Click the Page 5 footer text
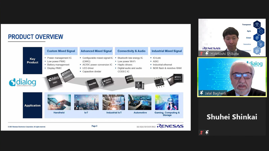This screenshot has width=269, height=151. click(x=94, y=126)
